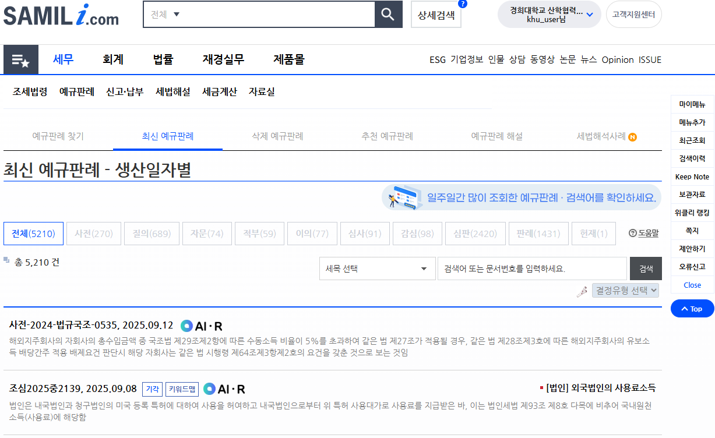
Task: Click the AI·R icon on 사전-2024-법규국조-0535
Action: pos(202,326)
